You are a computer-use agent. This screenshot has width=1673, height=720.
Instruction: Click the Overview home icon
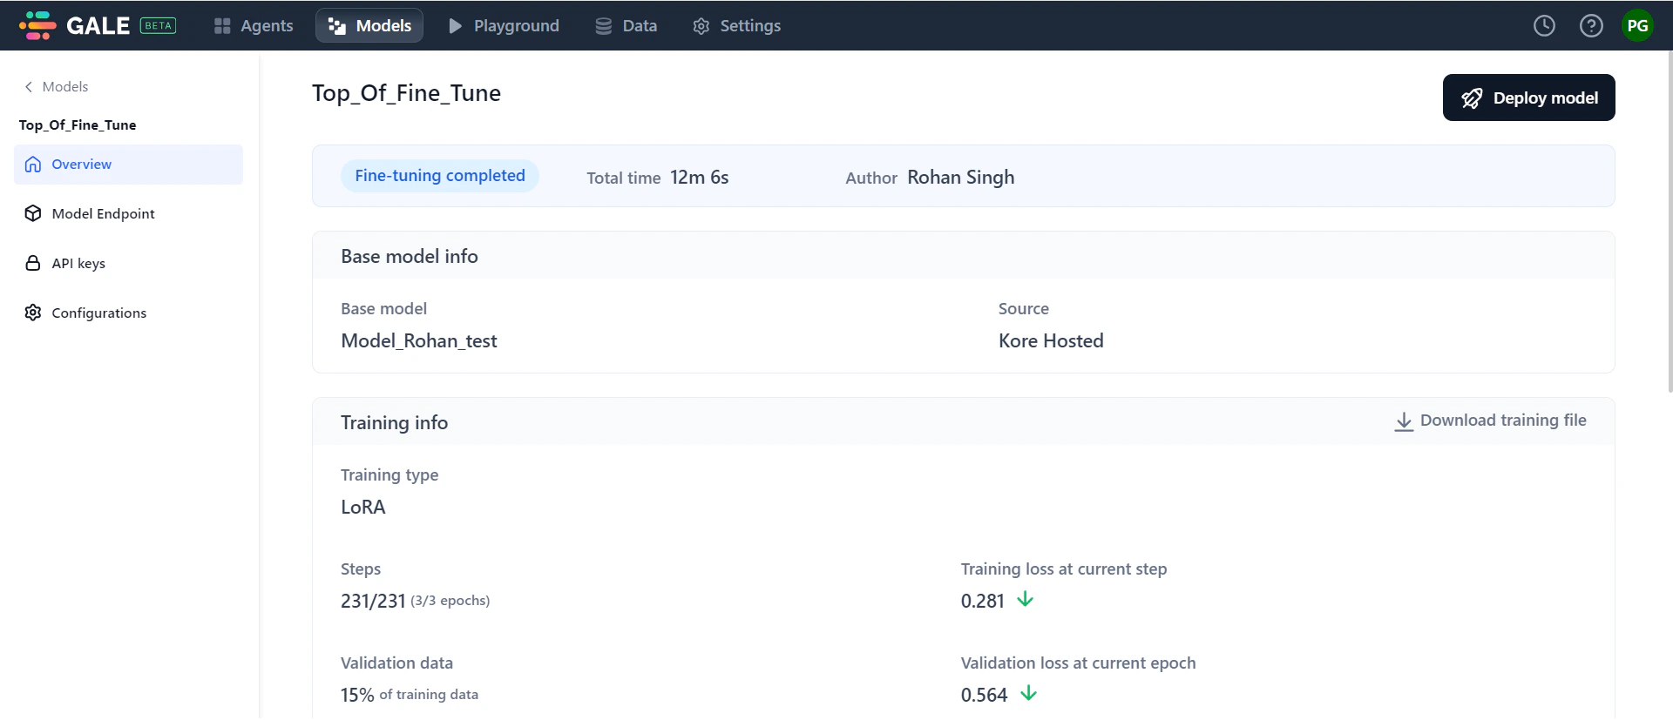33,164
